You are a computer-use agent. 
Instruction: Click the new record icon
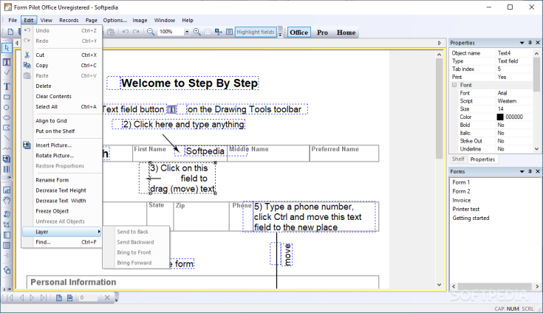(59, 297)
